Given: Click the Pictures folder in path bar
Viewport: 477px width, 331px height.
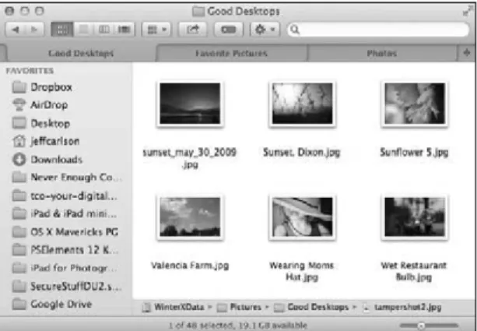Looking at the screenshot, I should click(239, 308).
